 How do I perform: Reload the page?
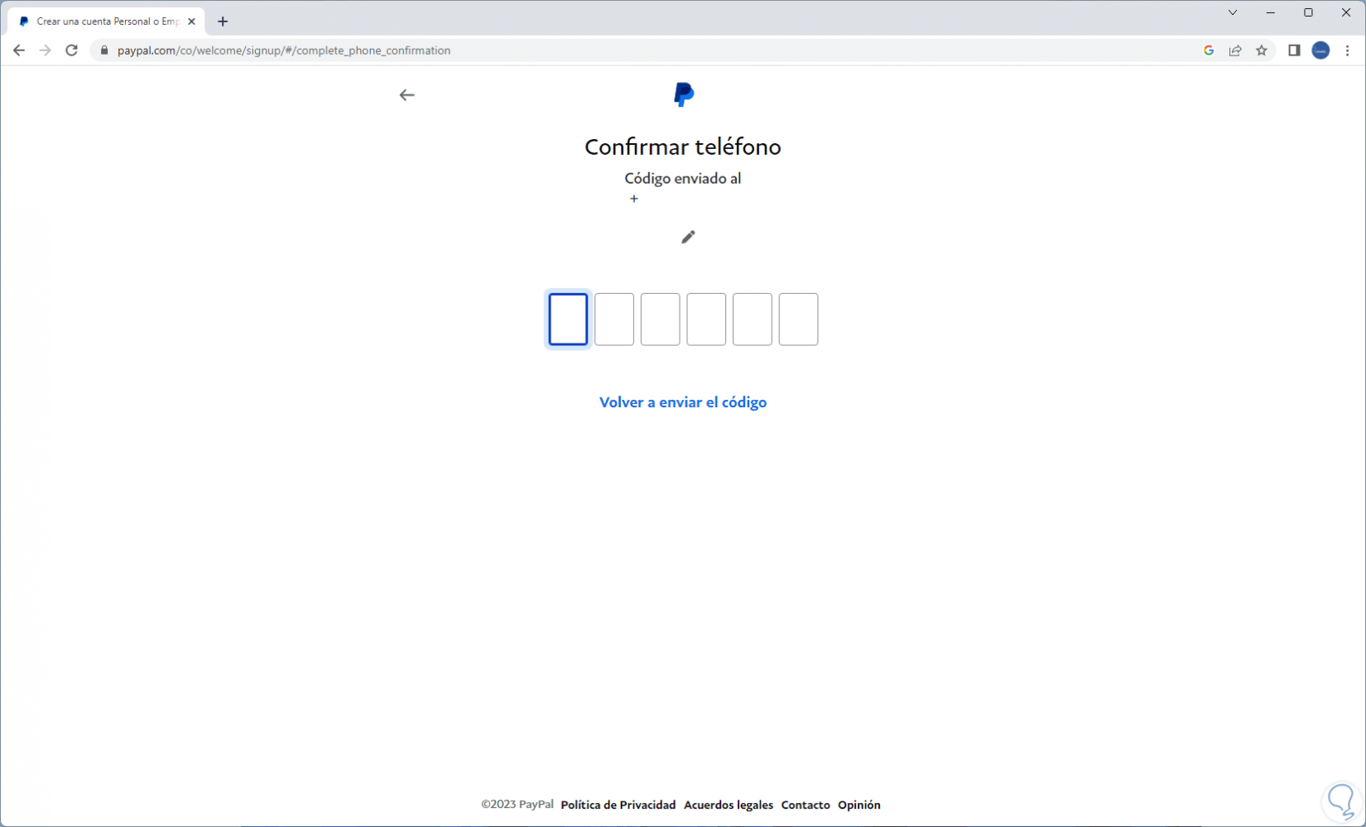coord(72,50)
